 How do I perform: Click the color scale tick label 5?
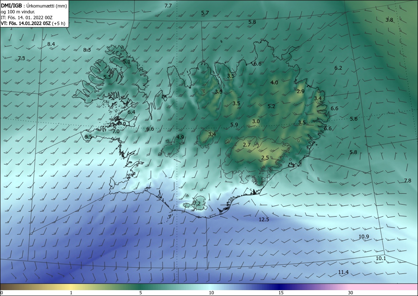(x=140, y=293)
